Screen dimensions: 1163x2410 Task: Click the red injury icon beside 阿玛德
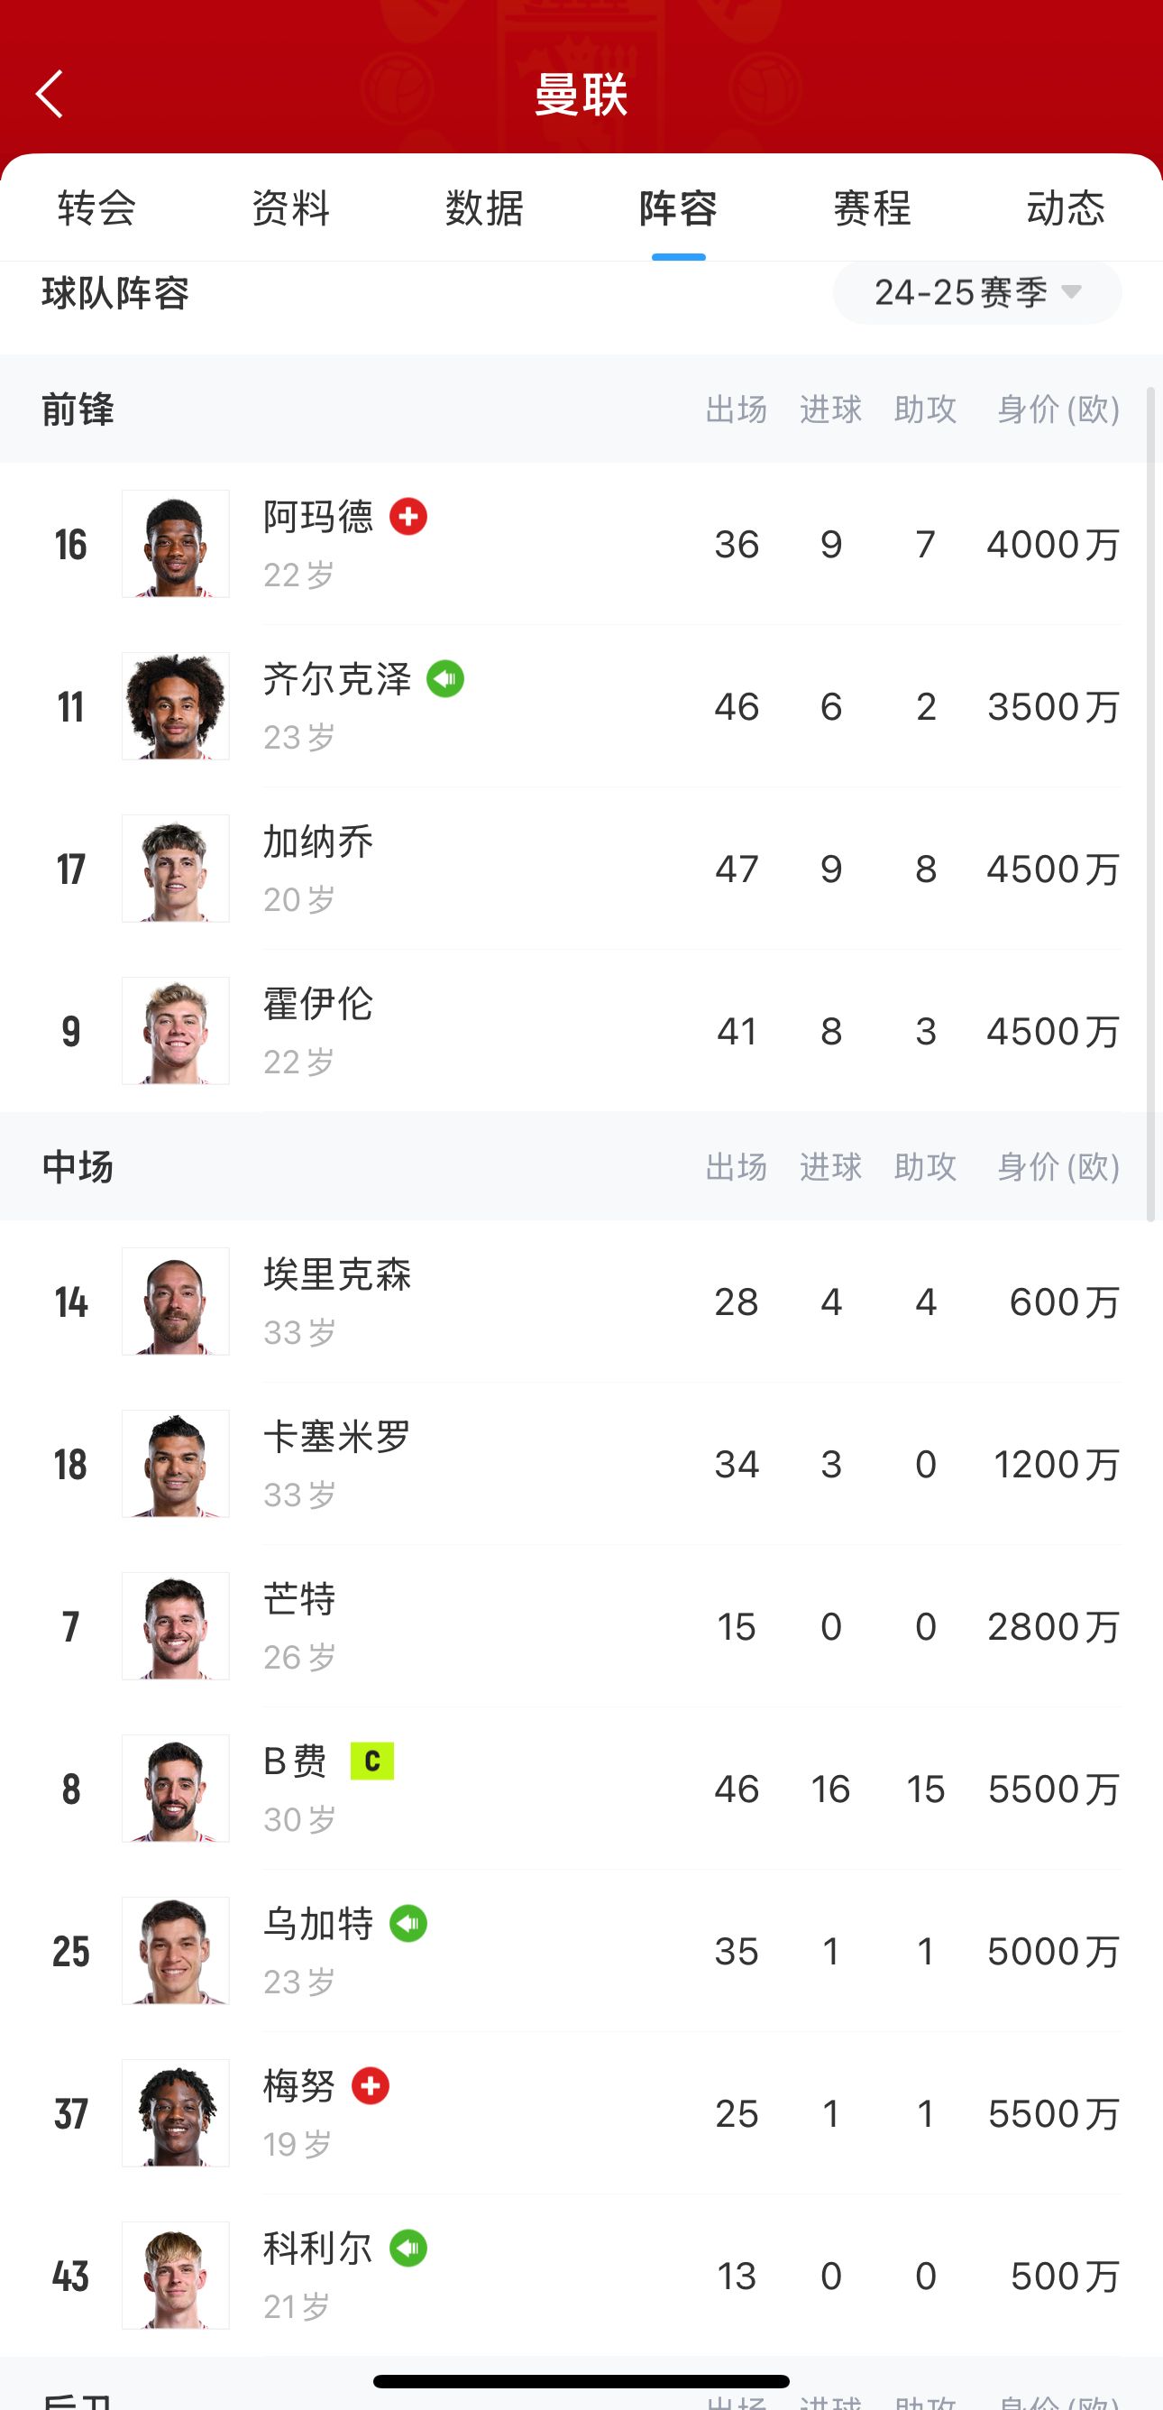[x=408, y=517]
